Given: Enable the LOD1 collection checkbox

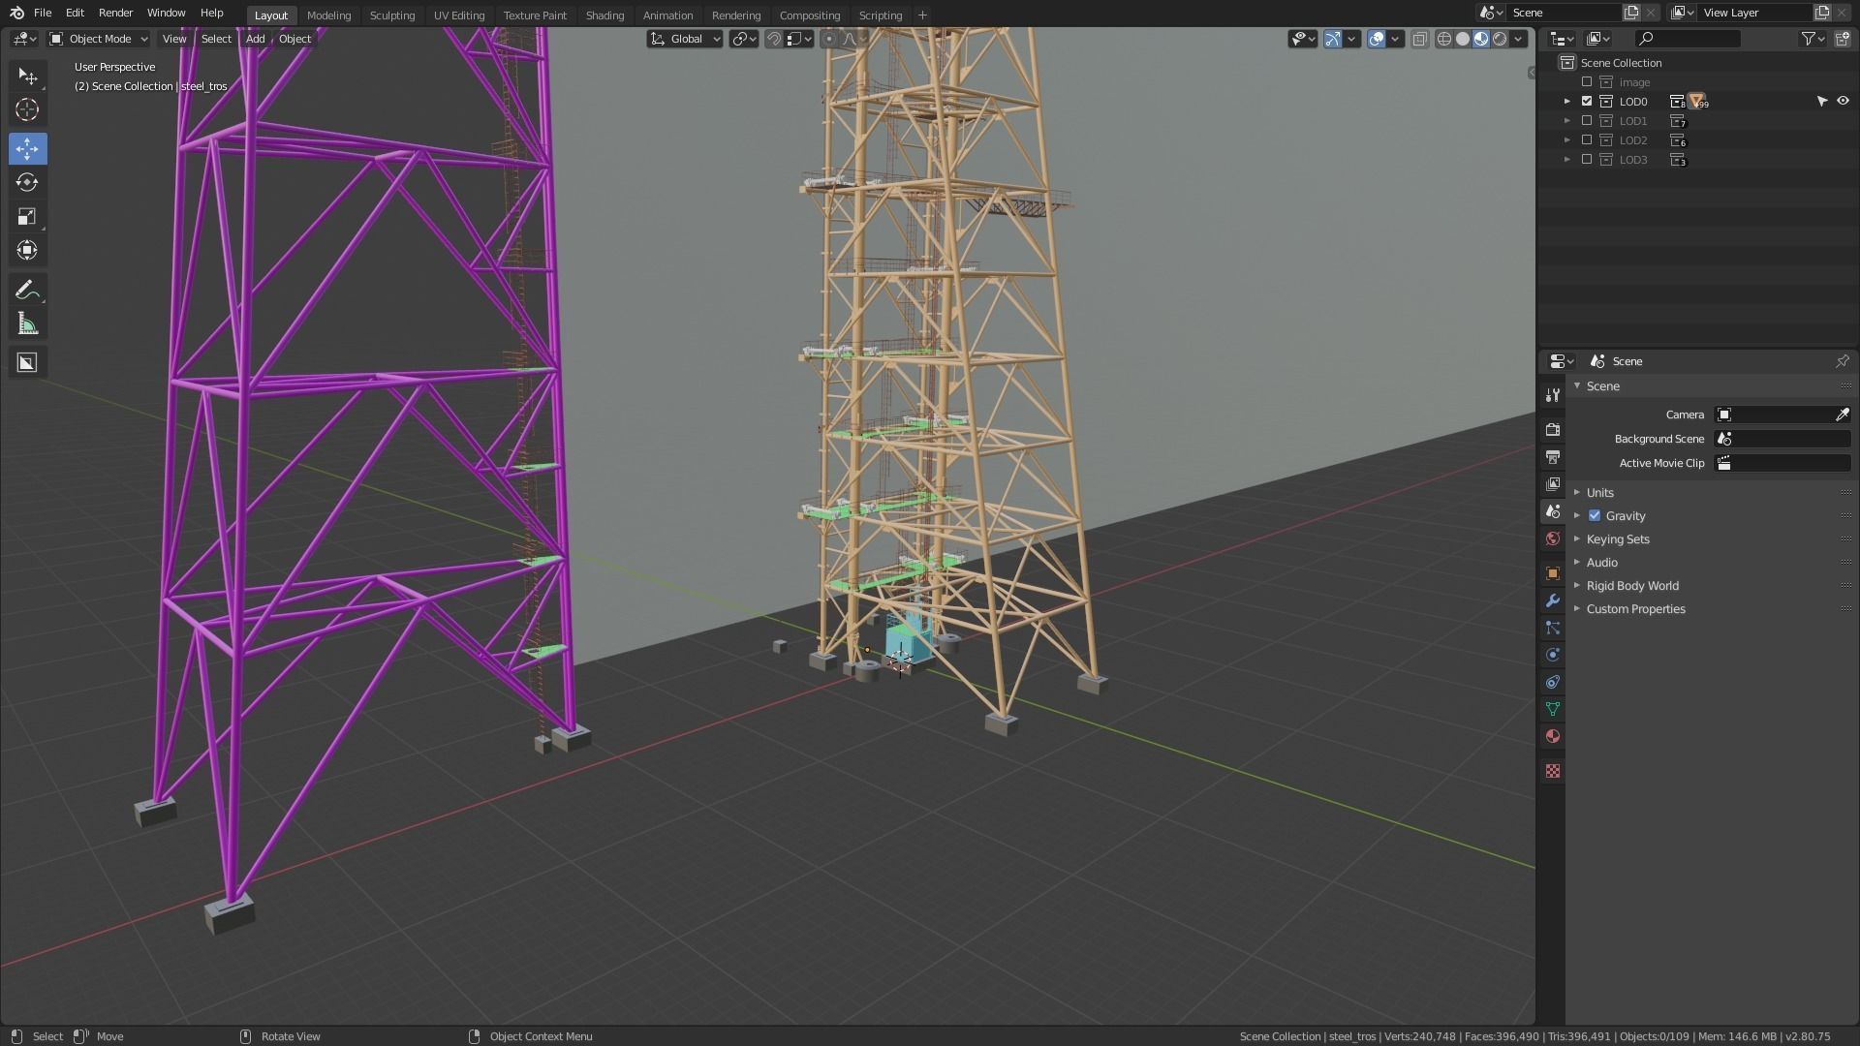Looking at the screenshot, I should pos(1587,121).
